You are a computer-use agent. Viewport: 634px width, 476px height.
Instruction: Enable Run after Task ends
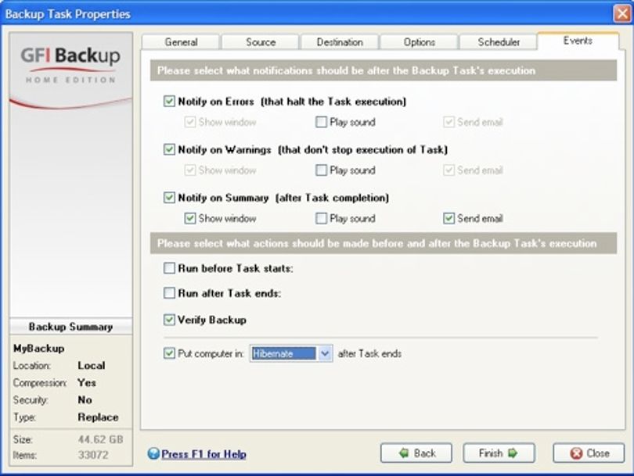169,292
